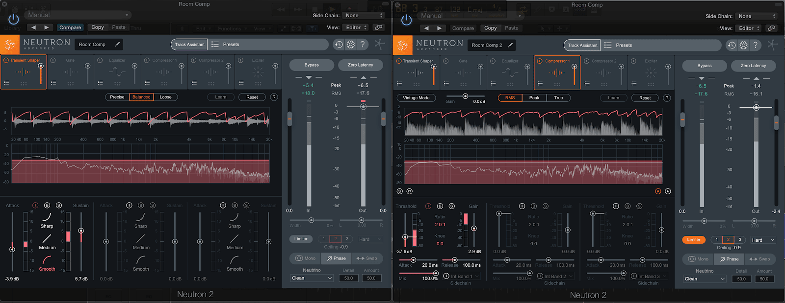Click previous preset arrow in left window

[x=33, y=27]
